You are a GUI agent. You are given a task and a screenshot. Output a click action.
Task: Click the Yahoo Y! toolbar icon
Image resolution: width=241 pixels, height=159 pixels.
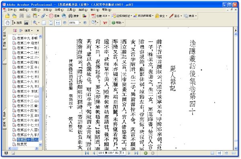click(x=105, y=23)
